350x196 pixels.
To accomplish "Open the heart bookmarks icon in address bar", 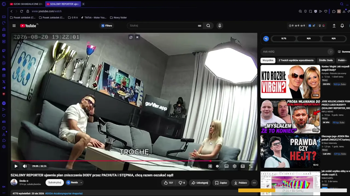I will coord(326,11).
